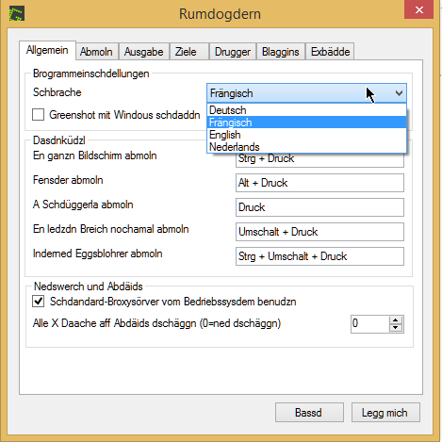This screenshot has height=442, width=442.
Task: Open the Ausgabe tab
Action: tap(144, 52)
